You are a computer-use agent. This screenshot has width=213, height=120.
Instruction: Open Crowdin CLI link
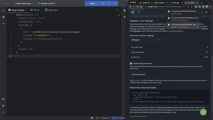[x=138, y=80]
